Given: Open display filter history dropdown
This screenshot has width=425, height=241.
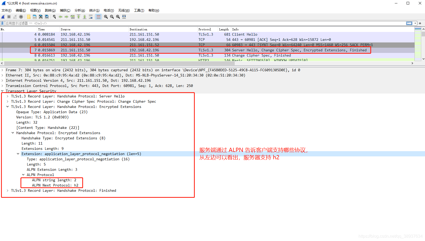Looking at the screenshot, I should [x=415, y=23].
